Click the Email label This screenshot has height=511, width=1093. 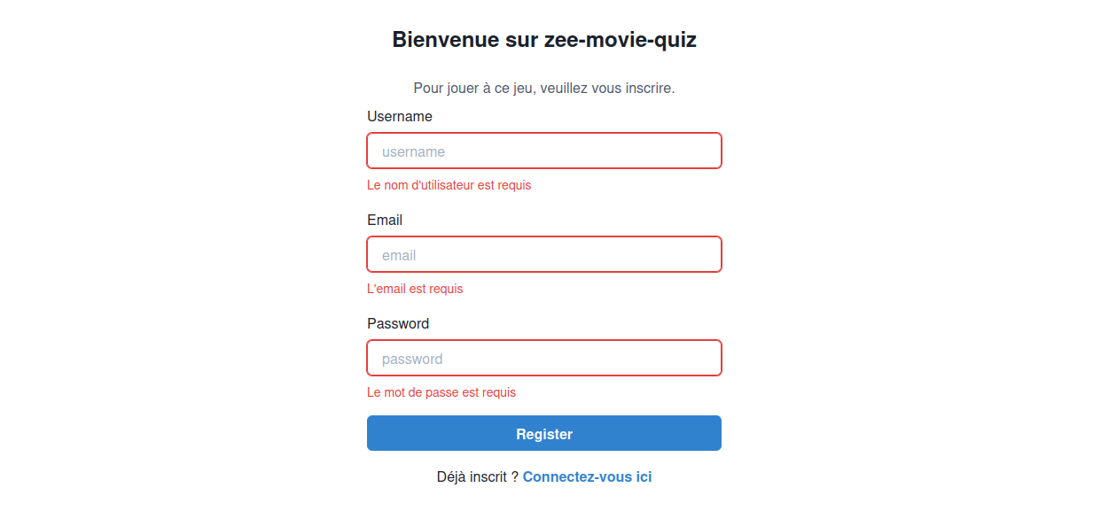[x=385, y=220]
